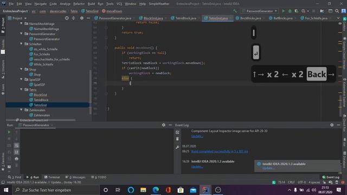
Task: Toggle soft-wrap button in Run panel
Action: click(16, 146)
